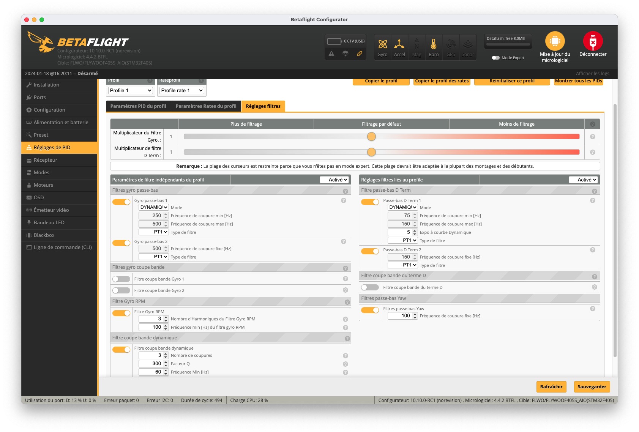The width and height of the screenshot is (639, 432).
Task: Open the Moteurs section in sidebar
Action: [x=59, y=185]
